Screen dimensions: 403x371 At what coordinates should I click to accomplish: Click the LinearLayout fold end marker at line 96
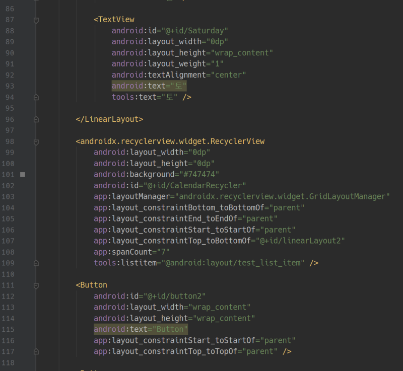(36, 119)
